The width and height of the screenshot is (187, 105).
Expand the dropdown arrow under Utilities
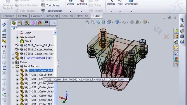pos(111,12)
